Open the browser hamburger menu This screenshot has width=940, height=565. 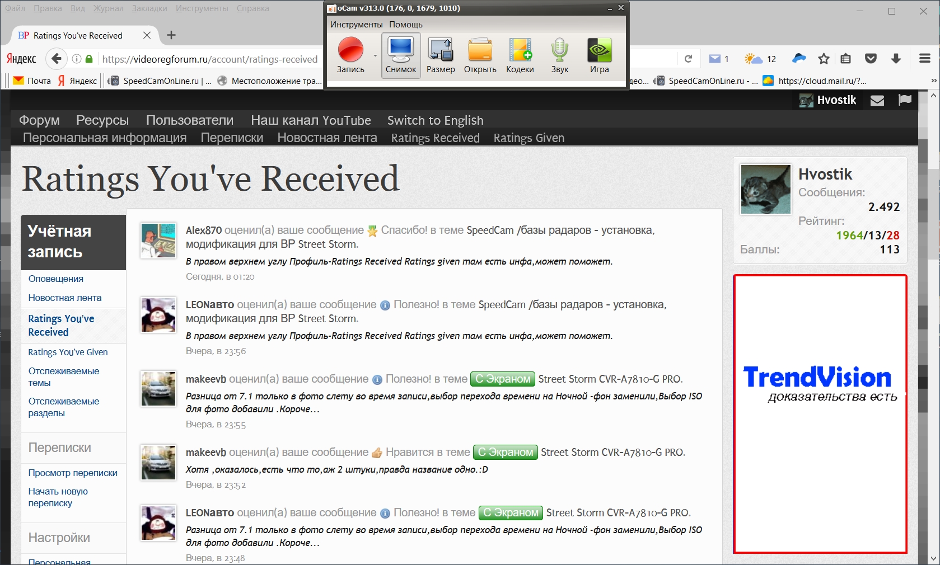click(925, 59)
